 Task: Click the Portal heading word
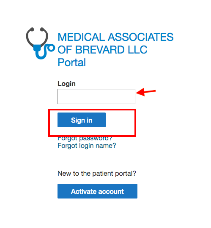[71, 62]
